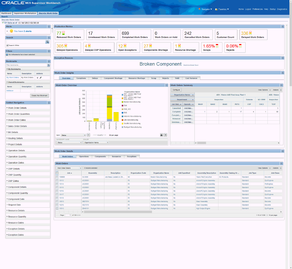
Task: Print the Work Order Overview chart
Action: click(x=161, y=135)
